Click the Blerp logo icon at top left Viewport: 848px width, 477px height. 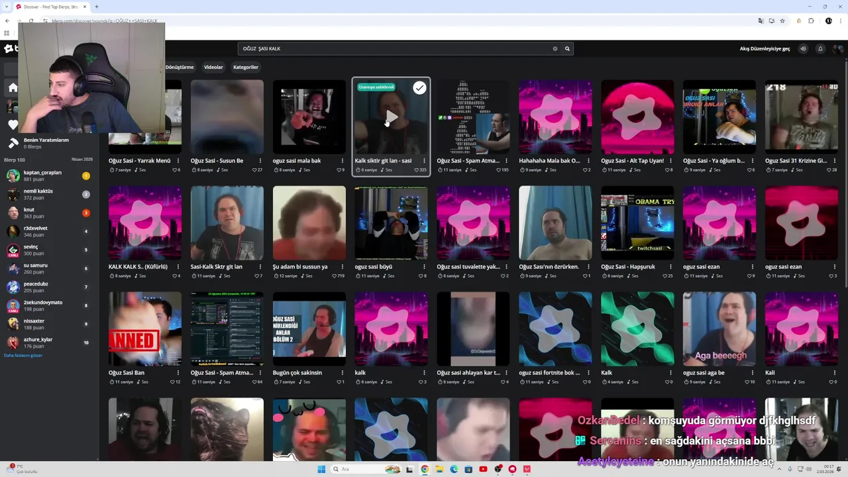coord(9,48)
